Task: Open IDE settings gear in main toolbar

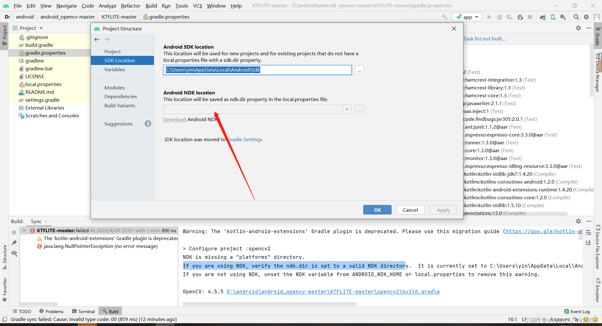Action: pyautogui.click(x=586, y=17)
